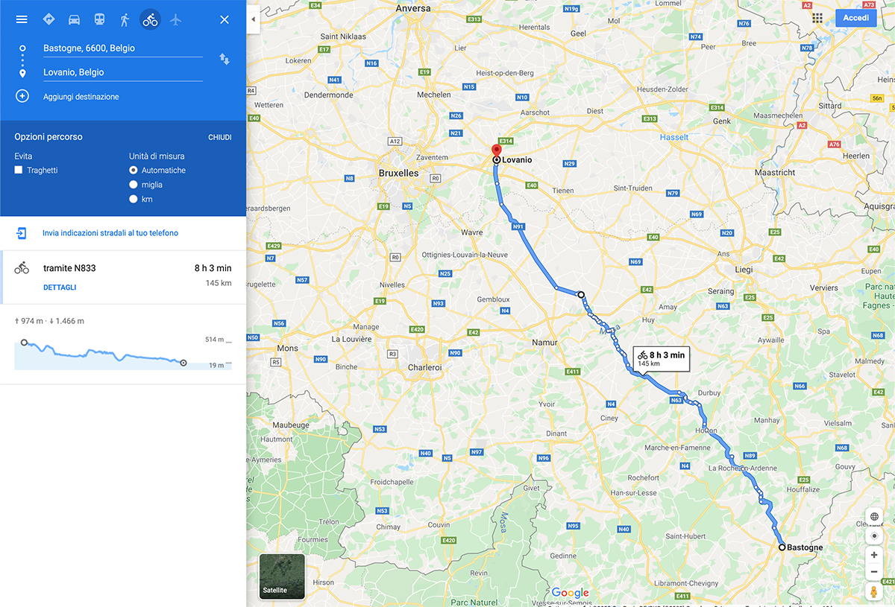Check the Traghetti avoid option
The width and height of the screenshot is (895, 607).
click(19, 171)
